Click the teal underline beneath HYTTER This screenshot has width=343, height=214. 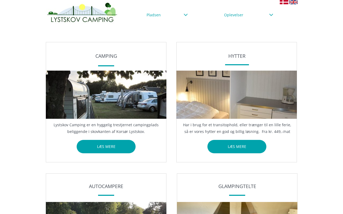coord(237,65)
